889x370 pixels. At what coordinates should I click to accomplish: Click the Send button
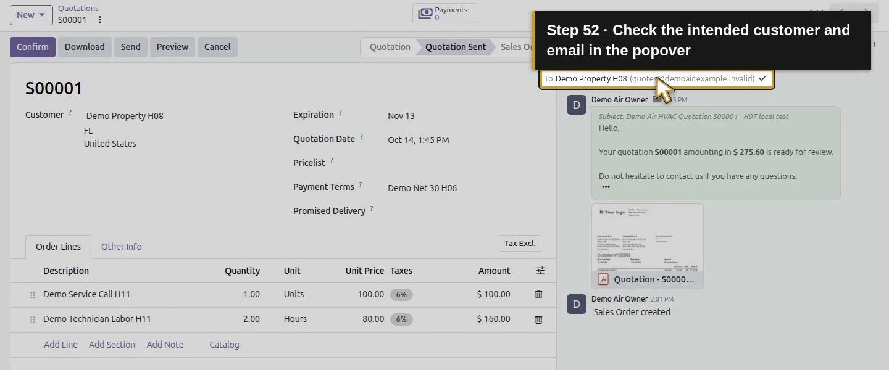130,47
